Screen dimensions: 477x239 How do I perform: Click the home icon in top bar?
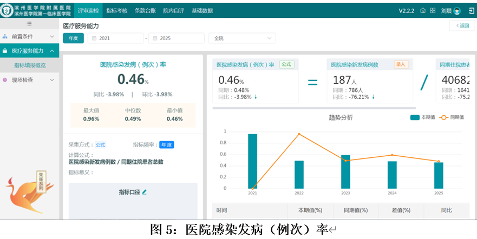tap(423, 11)
